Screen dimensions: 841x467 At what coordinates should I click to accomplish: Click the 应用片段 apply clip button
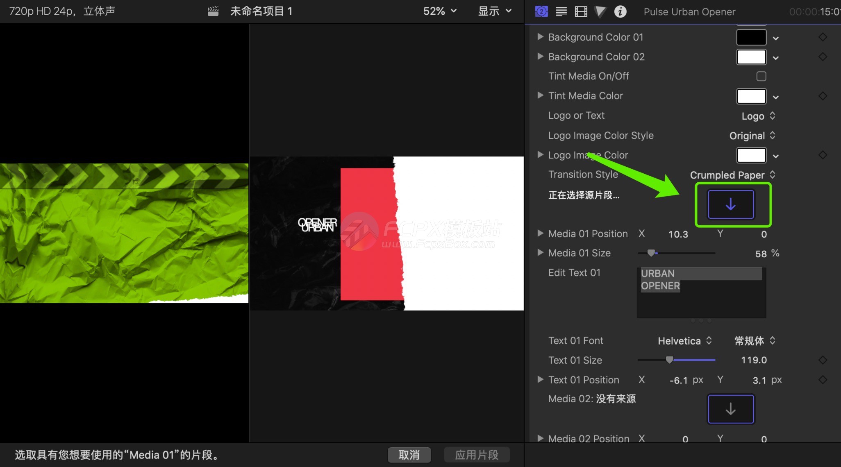[x=477, y=455]
